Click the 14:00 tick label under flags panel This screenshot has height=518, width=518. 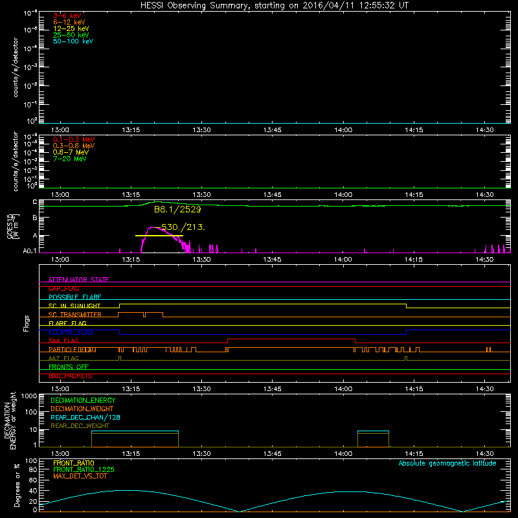point(343,389)
